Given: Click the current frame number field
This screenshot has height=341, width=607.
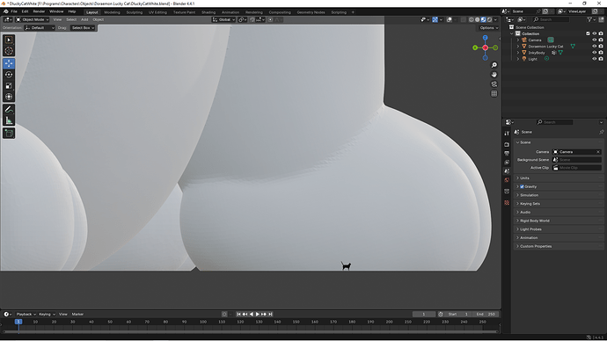Looking at the screenshot, I should pyautogui.click(x=423, y=314).
